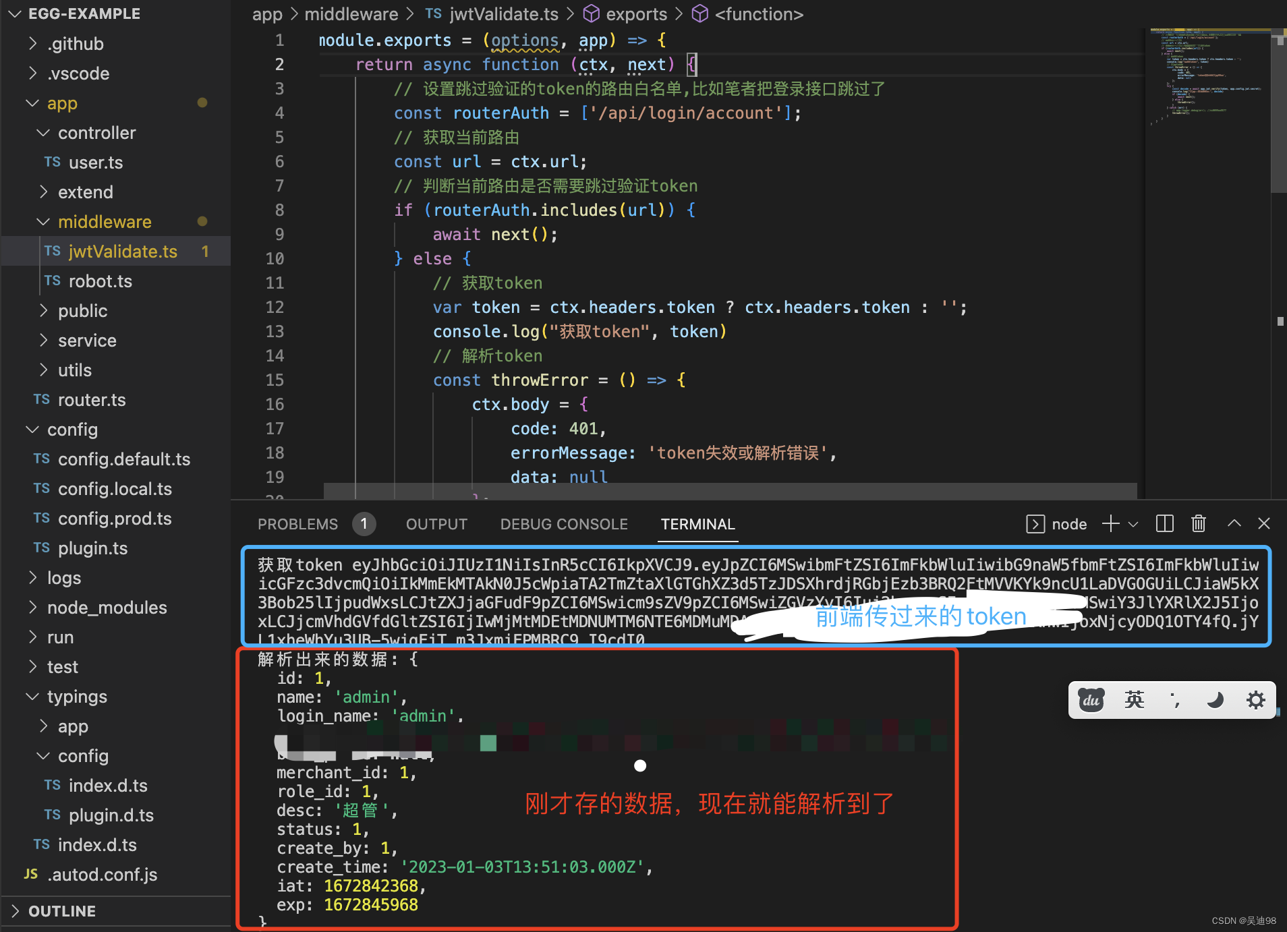
Task: Open IME settings gear
Action: [x=1256, y=700]
